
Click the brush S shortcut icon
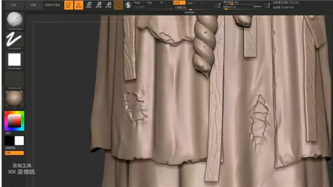pos(217,5)
